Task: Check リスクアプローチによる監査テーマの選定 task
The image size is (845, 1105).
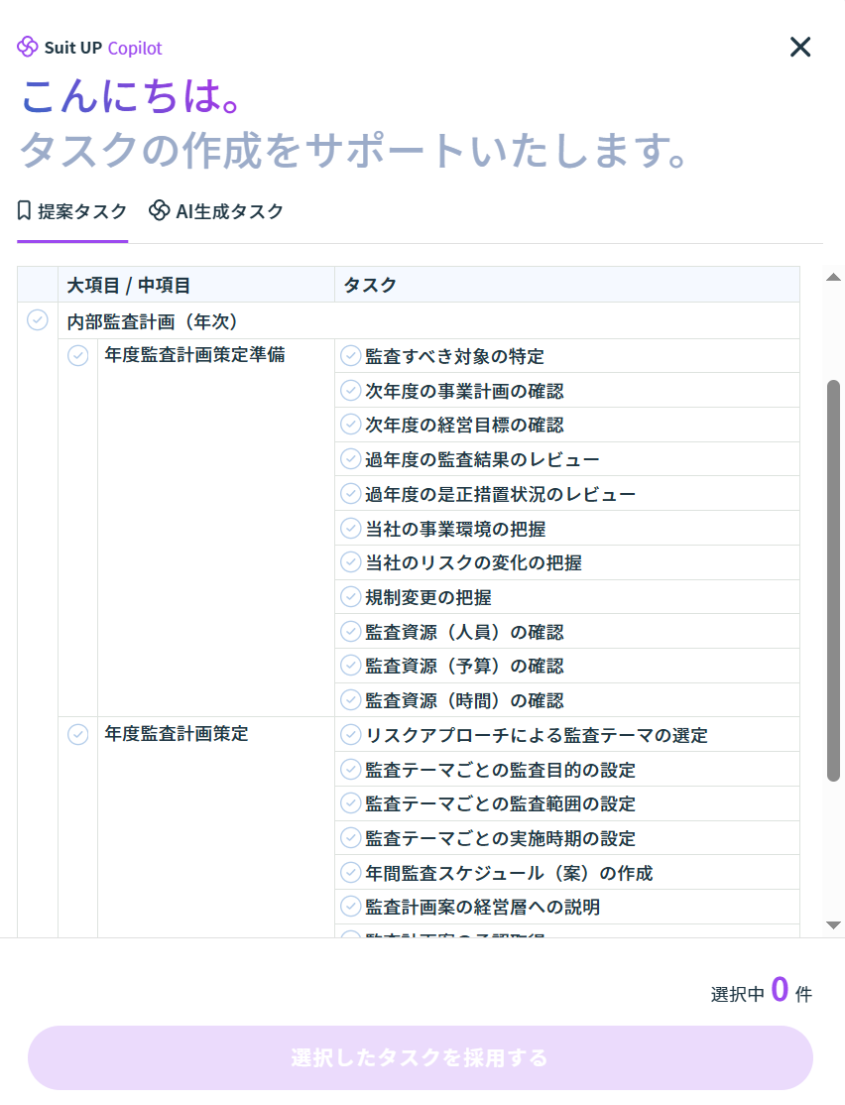Action: click(350, 734)
